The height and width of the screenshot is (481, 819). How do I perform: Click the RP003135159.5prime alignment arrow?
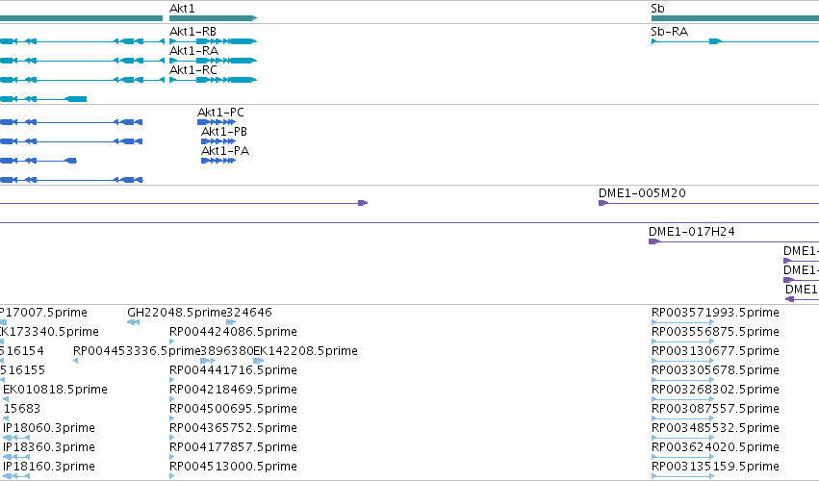click(x=682, y=476)
